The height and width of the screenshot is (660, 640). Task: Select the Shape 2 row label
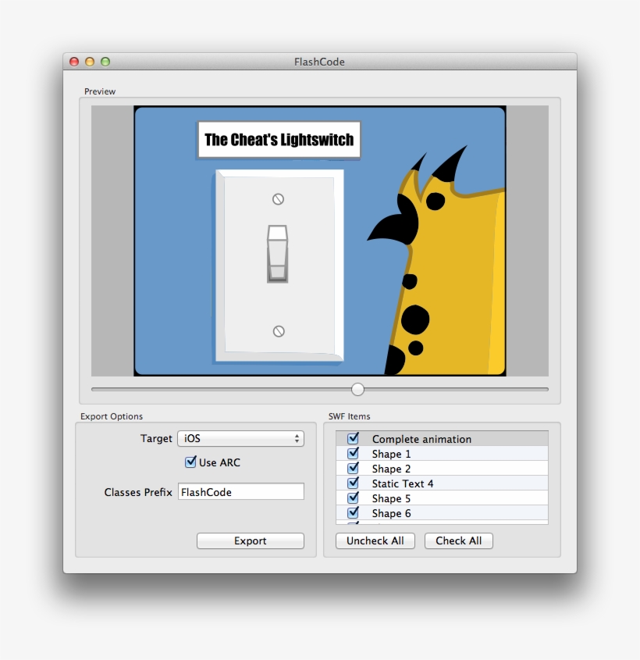point(391,469)
